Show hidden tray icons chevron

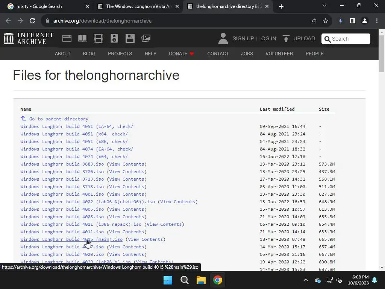306,280
